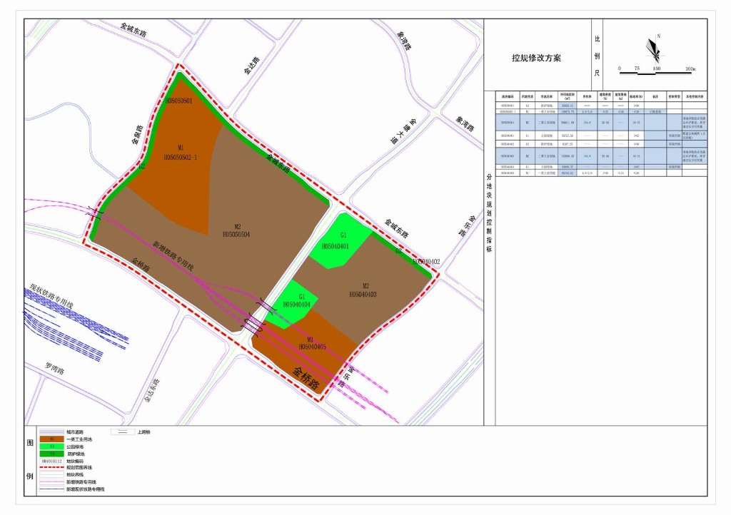Select the 新增现状铁路专用线 blue legend line

point(50,490)
